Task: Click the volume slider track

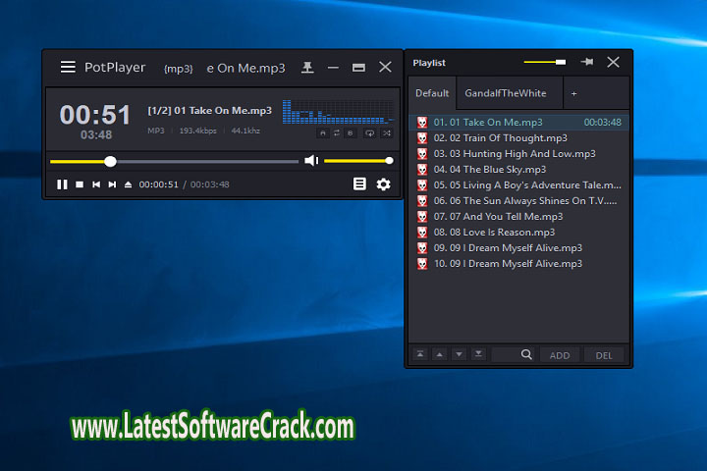Action: 357,161
